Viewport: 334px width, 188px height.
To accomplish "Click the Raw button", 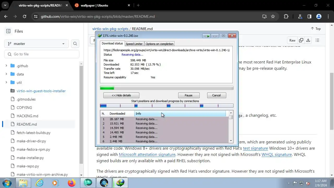I will (x=292, y=40).
